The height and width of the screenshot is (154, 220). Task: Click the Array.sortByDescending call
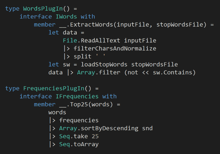tap(98, 128)
